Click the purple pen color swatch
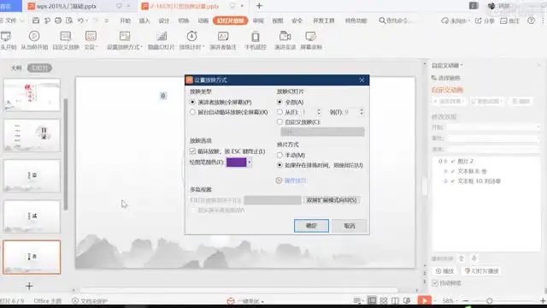This screenshot has width=547, height=308. (237, 163)
